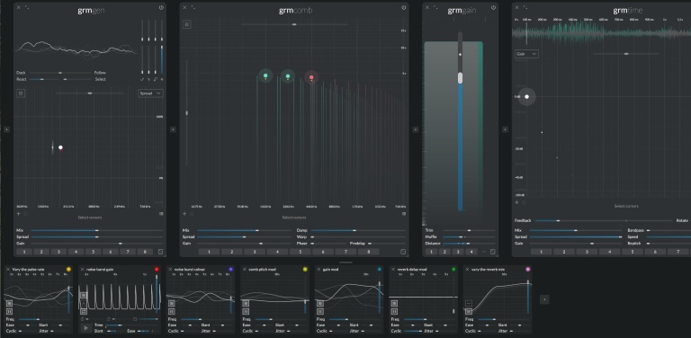The width and height of the screenshot is (691, 338).
Task: Open the Spread dropdown in grm gen
Action: 151,93
